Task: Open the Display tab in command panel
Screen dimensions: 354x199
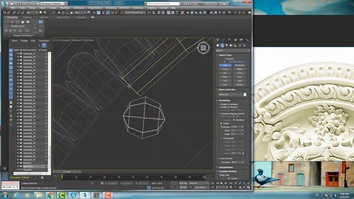Action: point(241,40)
